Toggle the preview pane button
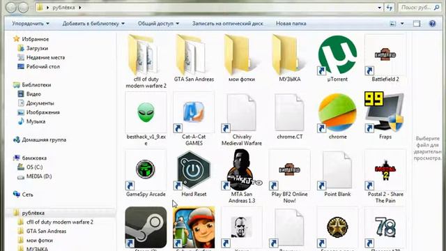 click(x=417, y=24)
